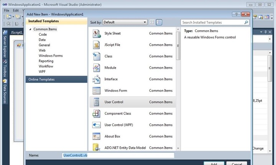Select the User Control template icon
The width and height of the screenshot is (276, 165).
[97, 102]
